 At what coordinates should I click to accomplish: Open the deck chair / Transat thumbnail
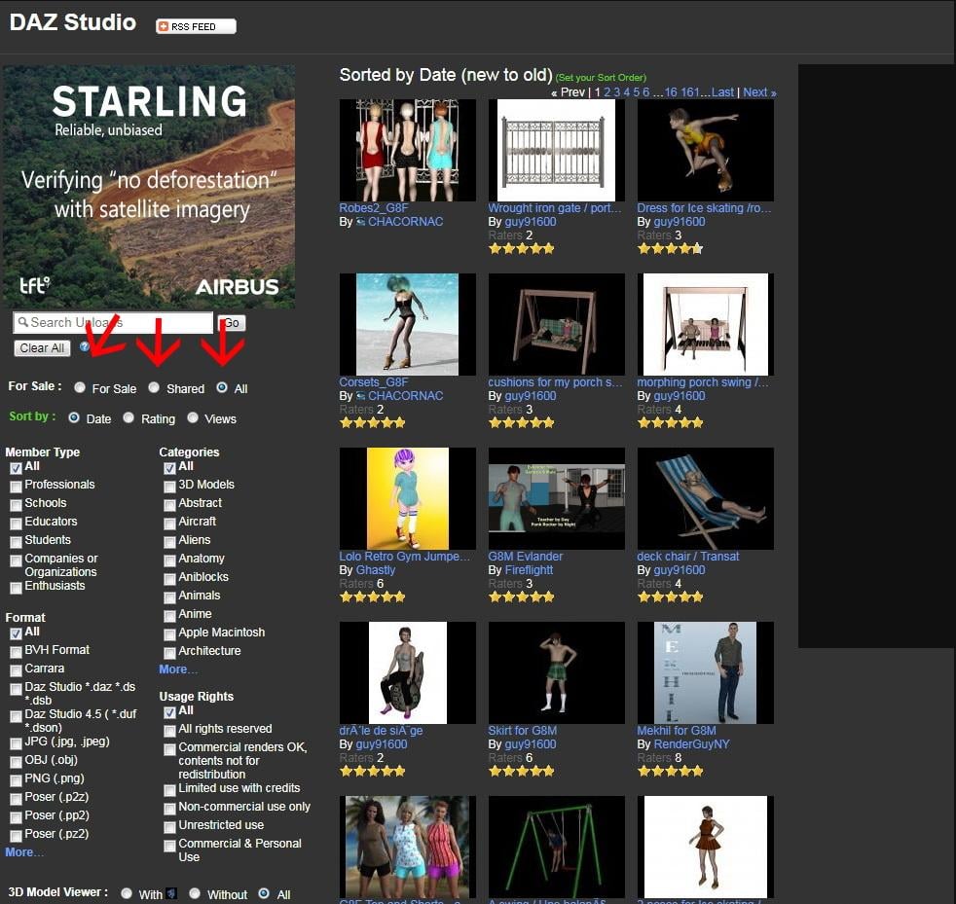[x=705, y=498]
